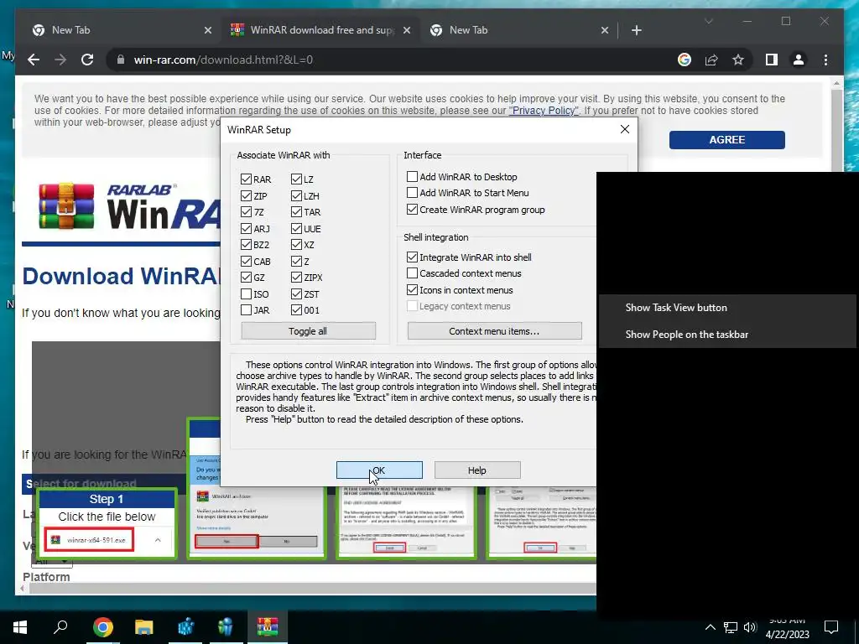The width and height of the screenshot is (859, 644).
Task: Reload the win-rar.com page
Action: (87, 60)
